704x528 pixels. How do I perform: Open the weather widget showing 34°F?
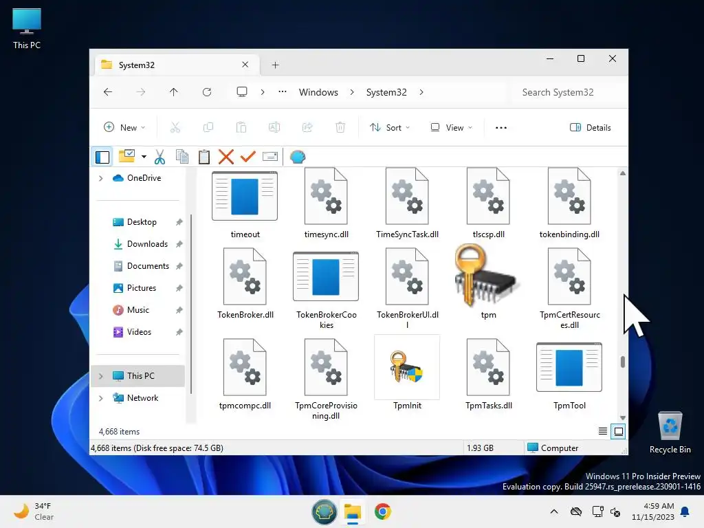33,511
